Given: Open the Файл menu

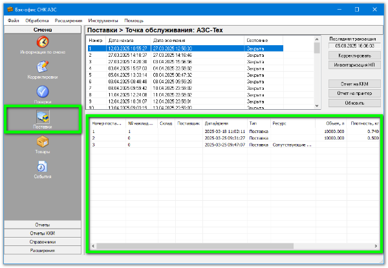Looking at the screenshot, I should pyautogui.click(x=14, y=21).
